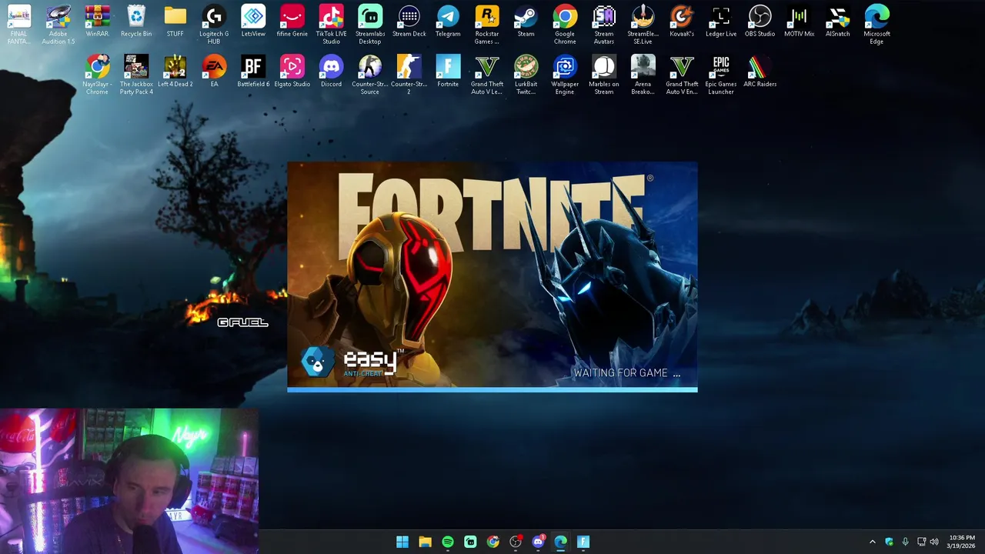
Task: Open Grand Theft Auto V Legacy shortcut
Action: [x=486, y=75]
